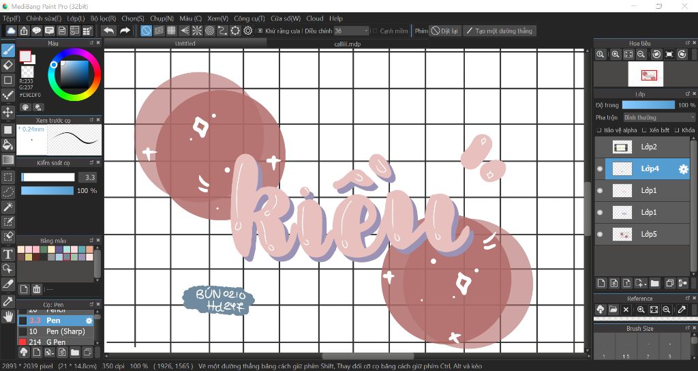Click the Undo arrow
This screenshot has height=371, width=698.
click(x=108, y=31)
